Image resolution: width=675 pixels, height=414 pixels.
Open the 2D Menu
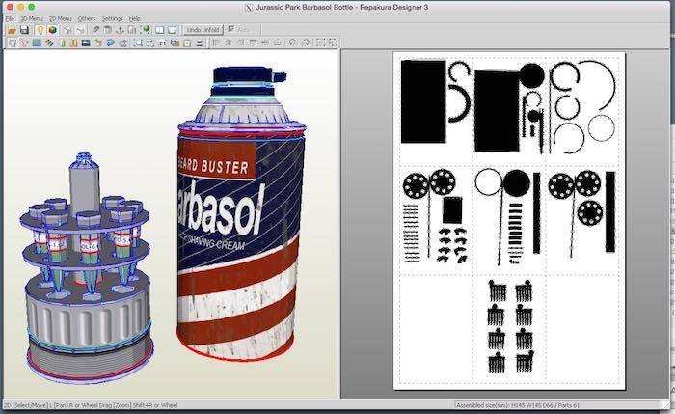(60, 19)
